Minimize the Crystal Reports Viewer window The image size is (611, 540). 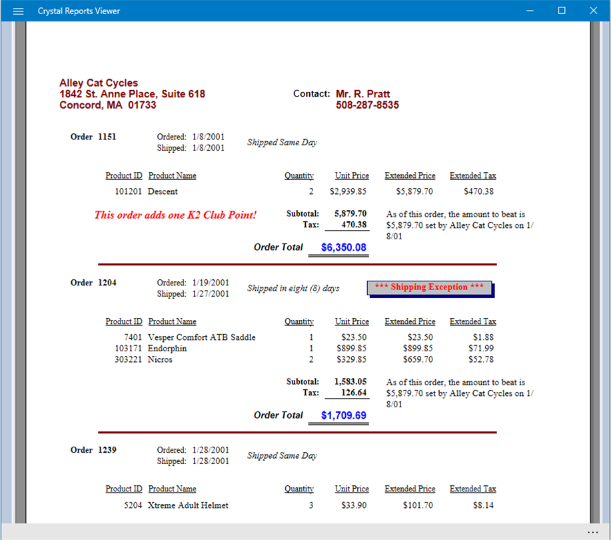pos(530,11)
